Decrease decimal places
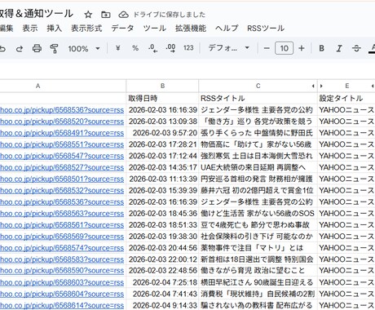 [x=153, y=48]
